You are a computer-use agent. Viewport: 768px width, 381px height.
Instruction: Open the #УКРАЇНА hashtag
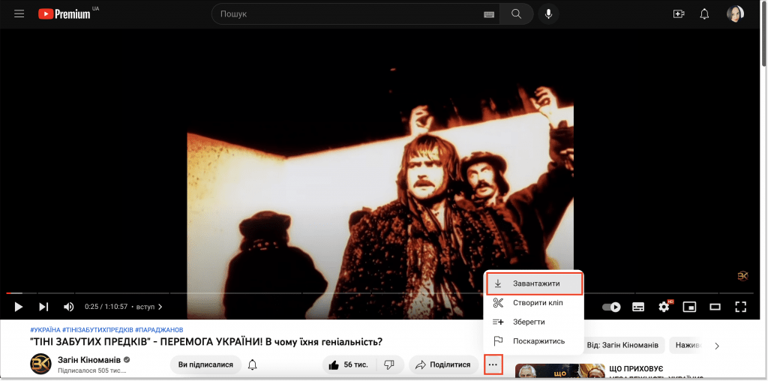(x=45, y=329)
